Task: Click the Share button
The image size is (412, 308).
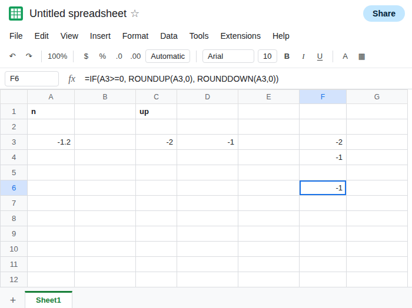Action: click(x=384, y=14)
